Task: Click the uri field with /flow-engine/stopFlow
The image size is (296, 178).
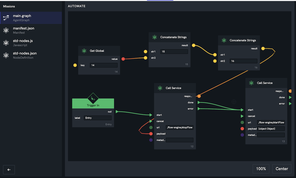Action: pyautogui.click(x=179, y=128)
